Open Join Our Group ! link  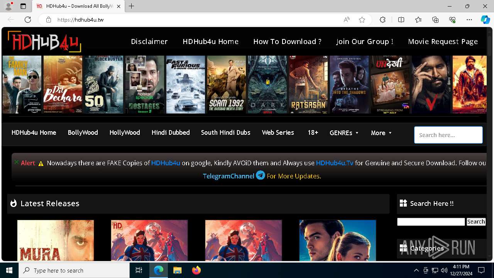pos(365,41)
